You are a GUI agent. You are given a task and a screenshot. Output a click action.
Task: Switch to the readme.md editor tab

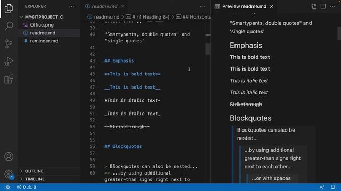pos(104,6)
